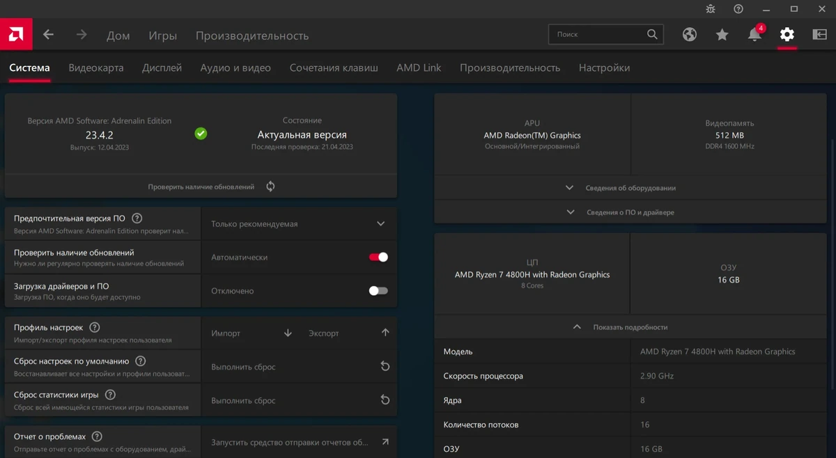Click Импорт profile button
Image resolution: width=836 pixels, height=458 pixels.
[225, 333]
